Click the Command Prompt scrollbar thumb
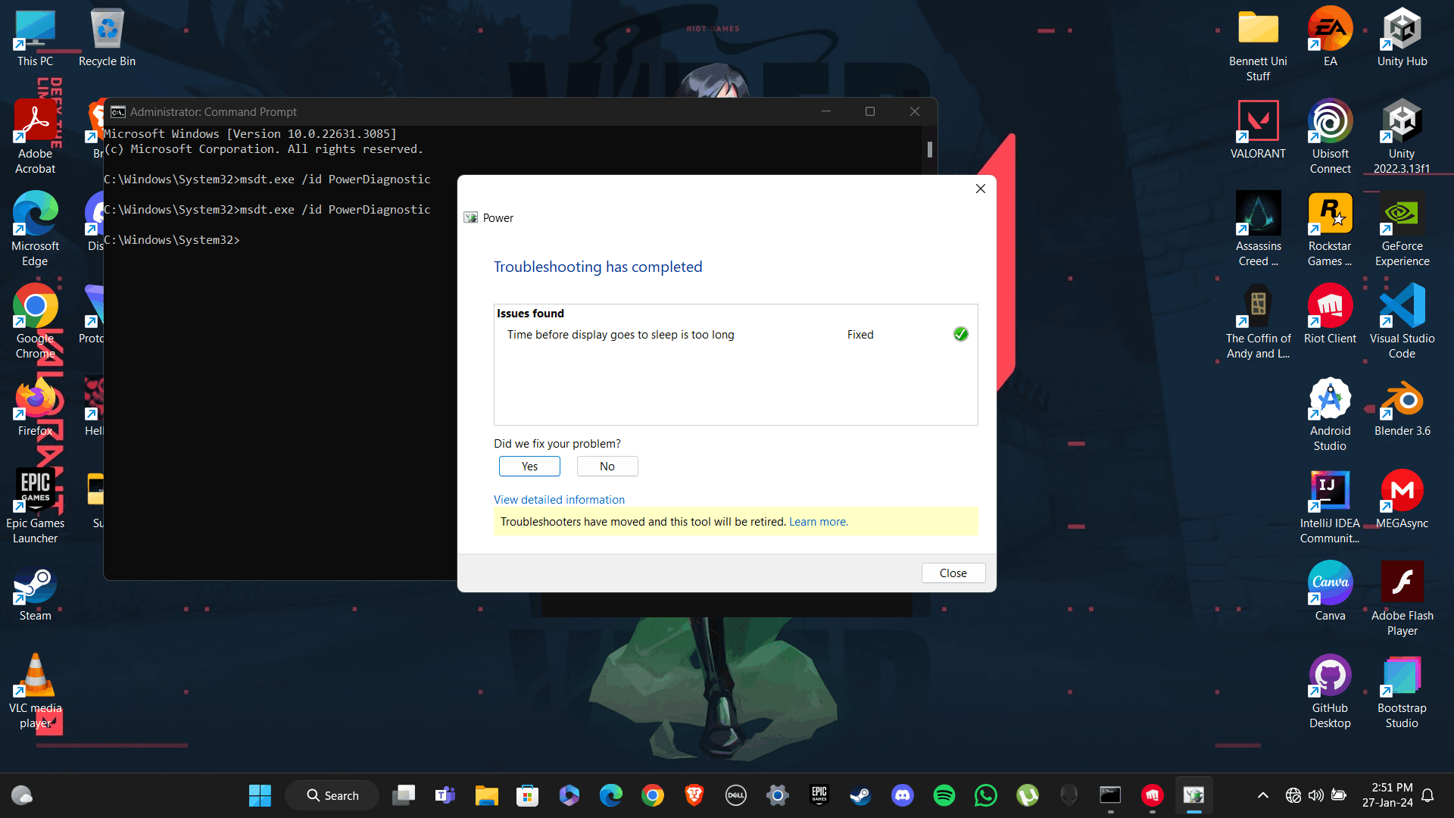Screen dimensions: 1454x818 click(x=929, y=149)
